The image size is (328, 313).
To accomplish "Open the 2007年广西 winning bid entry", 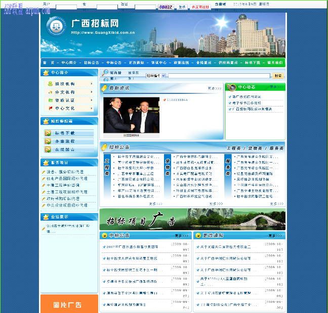I will coord(132,247).
